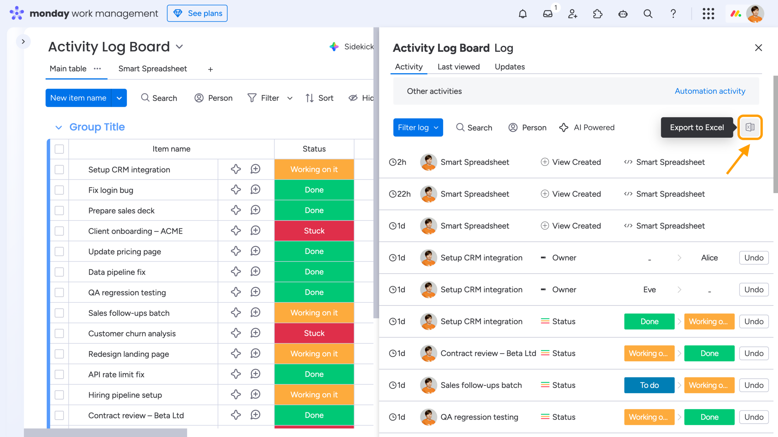Check the Prepare sales deck row
778x437 pixels.
coord(59,210)
